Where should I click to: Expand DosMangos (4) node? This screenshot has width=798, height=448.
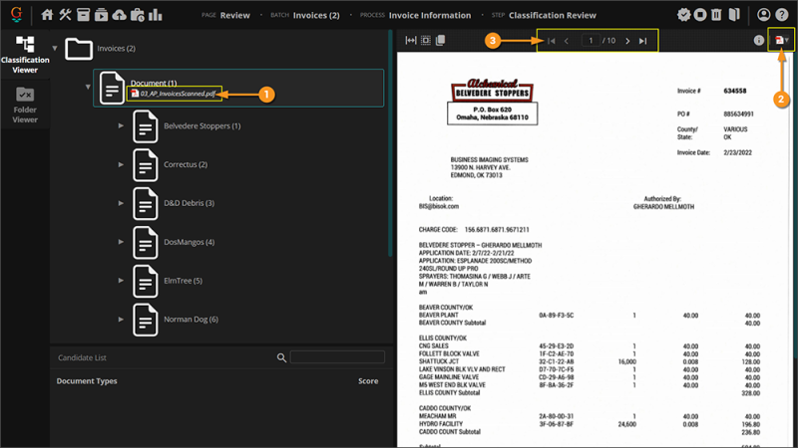coord(121,241)
